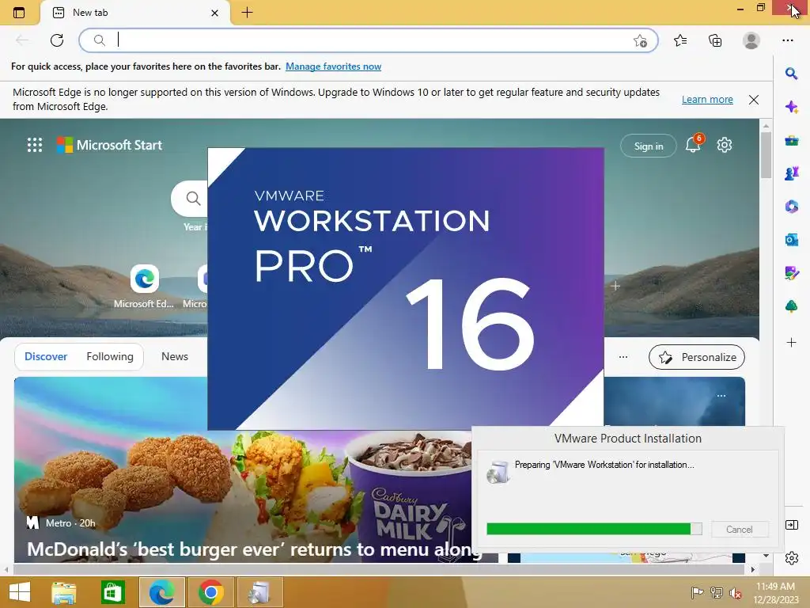Open the green tree sidebar icon
This screenshot has height=608, width=810.
click(791, 306)
